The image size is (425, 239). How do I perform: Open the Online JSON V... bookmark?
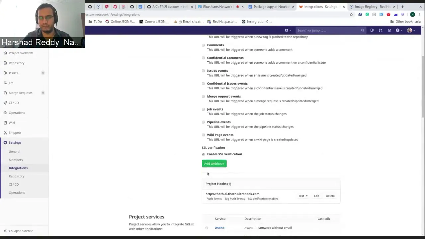point(120,22)
